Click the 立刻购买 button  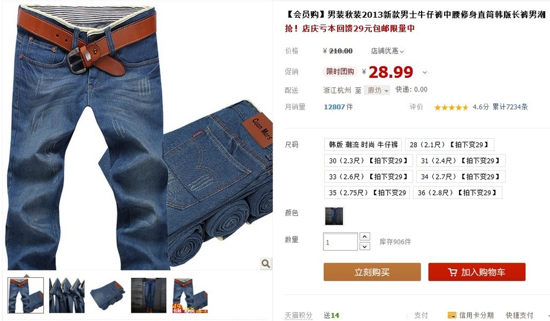372,272
